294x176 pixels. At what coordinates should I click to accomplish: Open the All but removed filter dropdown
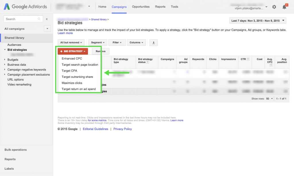pos(71,43)
